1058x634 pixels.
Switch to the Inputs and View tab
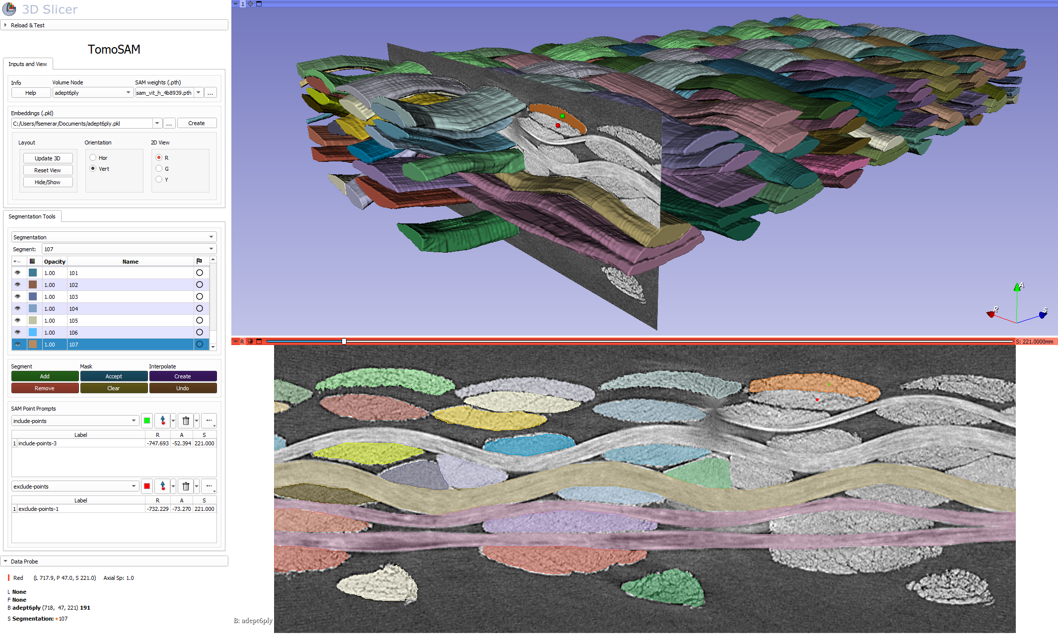coord(28,64)
